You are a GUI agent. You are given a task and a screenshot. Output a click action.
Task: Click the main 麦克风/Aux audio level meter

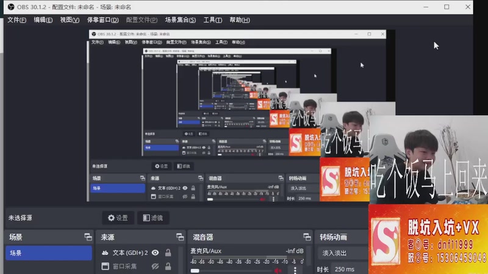pyautogui.click(x=247, y=258)
